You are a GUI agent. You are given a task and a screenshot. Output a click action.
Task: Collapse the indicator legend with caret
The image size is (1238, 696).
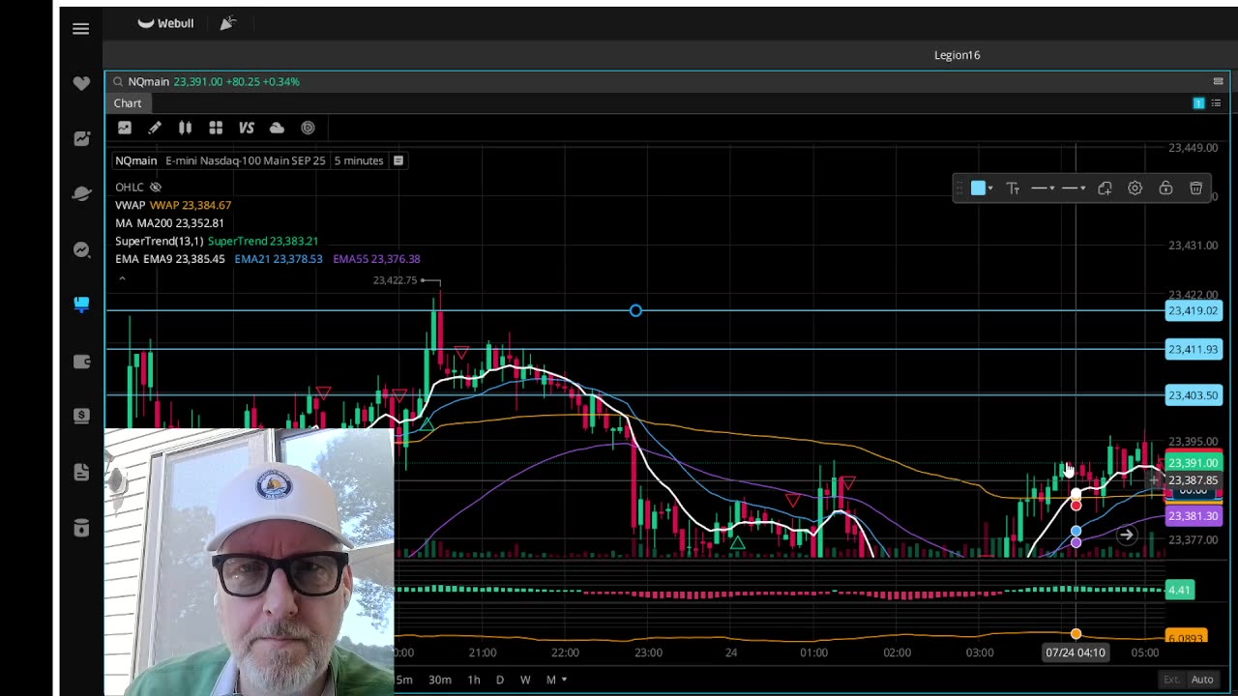pyautogui.click(x=122, y=278)
